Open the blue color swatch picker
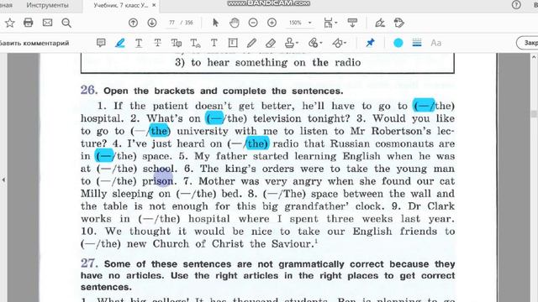Screen dimensions: 538x302 tap(398, 43)
